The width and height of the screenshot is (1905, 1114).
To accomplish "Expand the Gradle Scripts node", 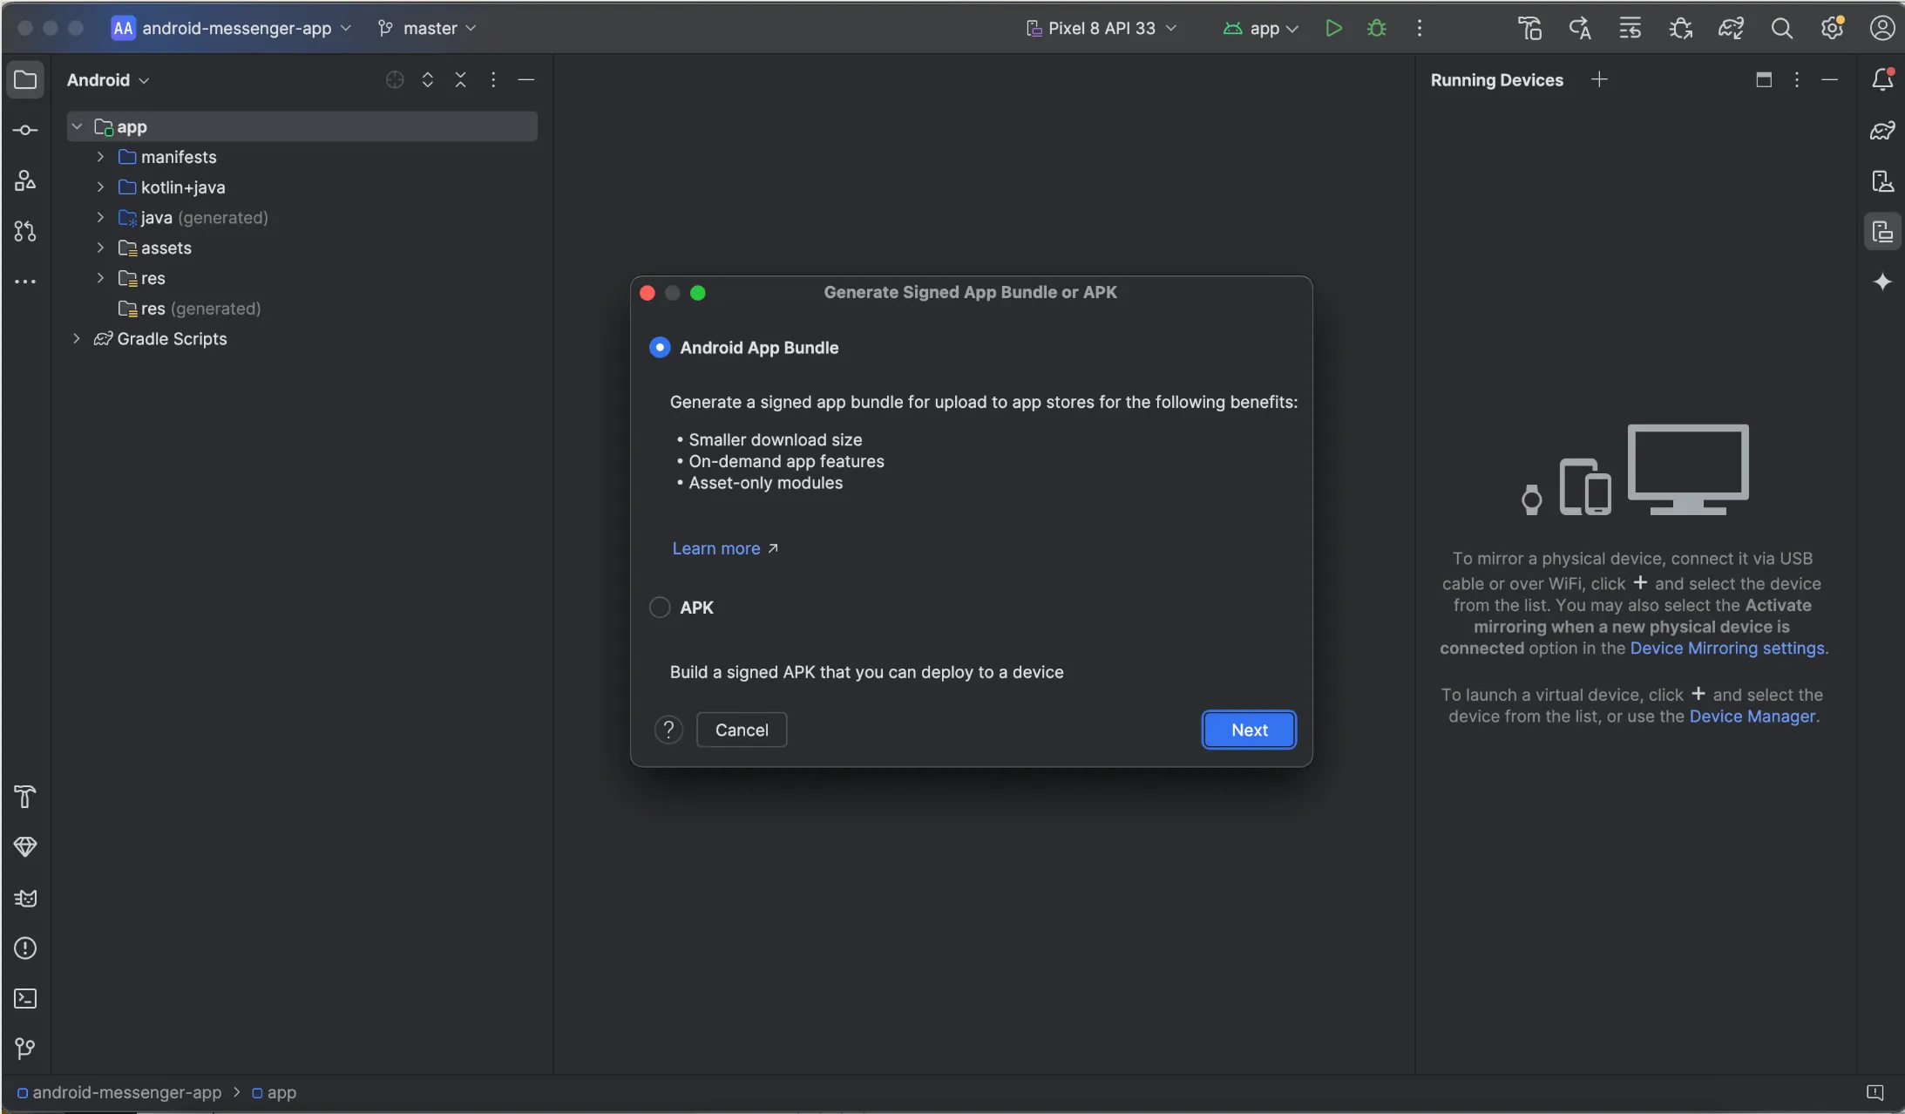I will click(x=77, y=338).
